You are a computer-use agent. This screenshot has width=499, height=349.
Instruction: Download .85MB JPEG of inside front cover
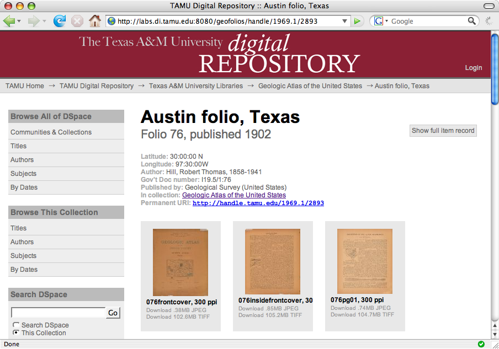coord(269,309)
